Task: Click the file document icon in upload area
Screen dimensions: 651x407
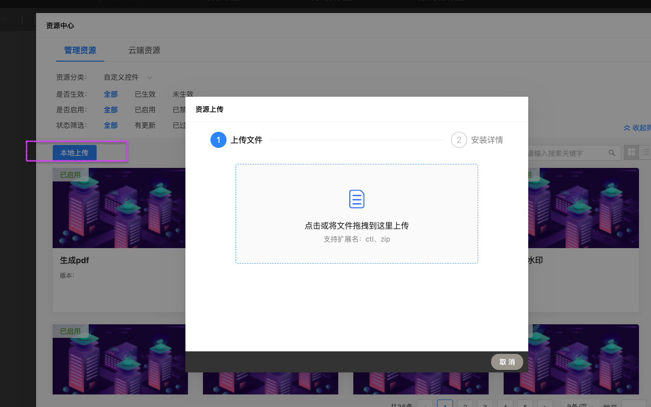Action: pos(356,199)
